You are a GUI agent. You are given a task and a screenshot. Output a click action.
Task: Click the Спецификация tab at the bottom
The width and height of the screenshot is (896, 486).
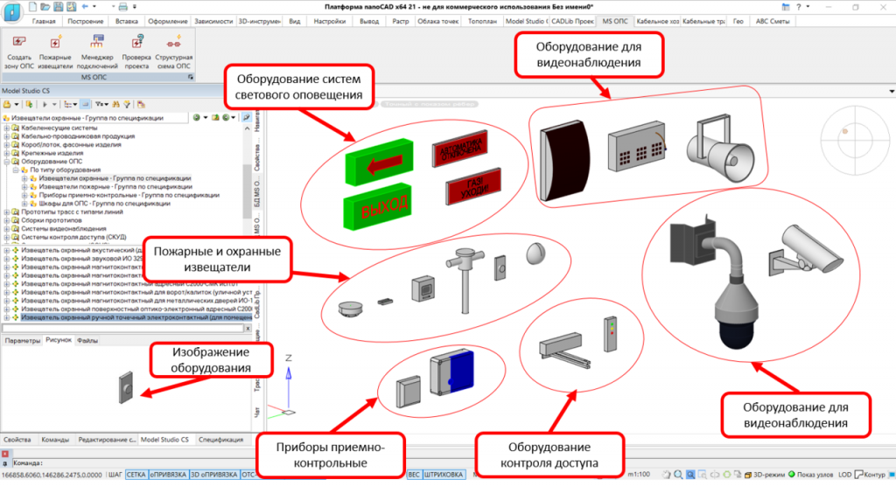pyautogui.click(x=221, y=440)
